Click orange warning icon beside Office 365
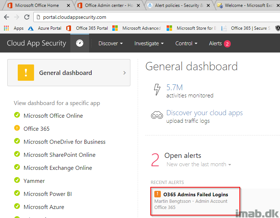 click(x=17, y=128)
